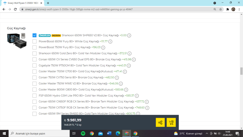Check Corsair 650W CX650F RGB checkbox
243x137 pixels.
34,102
